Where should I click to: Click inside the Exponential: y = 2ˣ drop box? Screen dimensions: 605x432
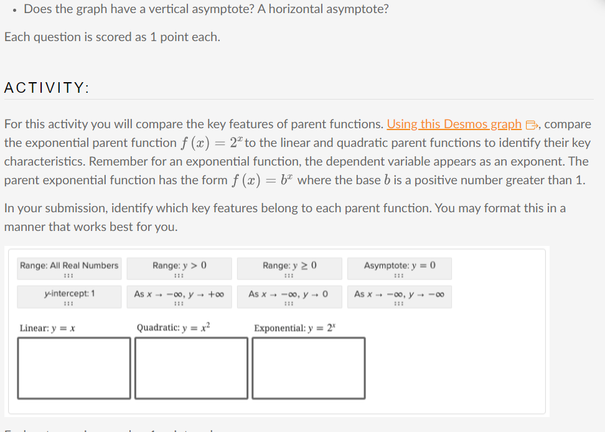(x=307, y=367)
